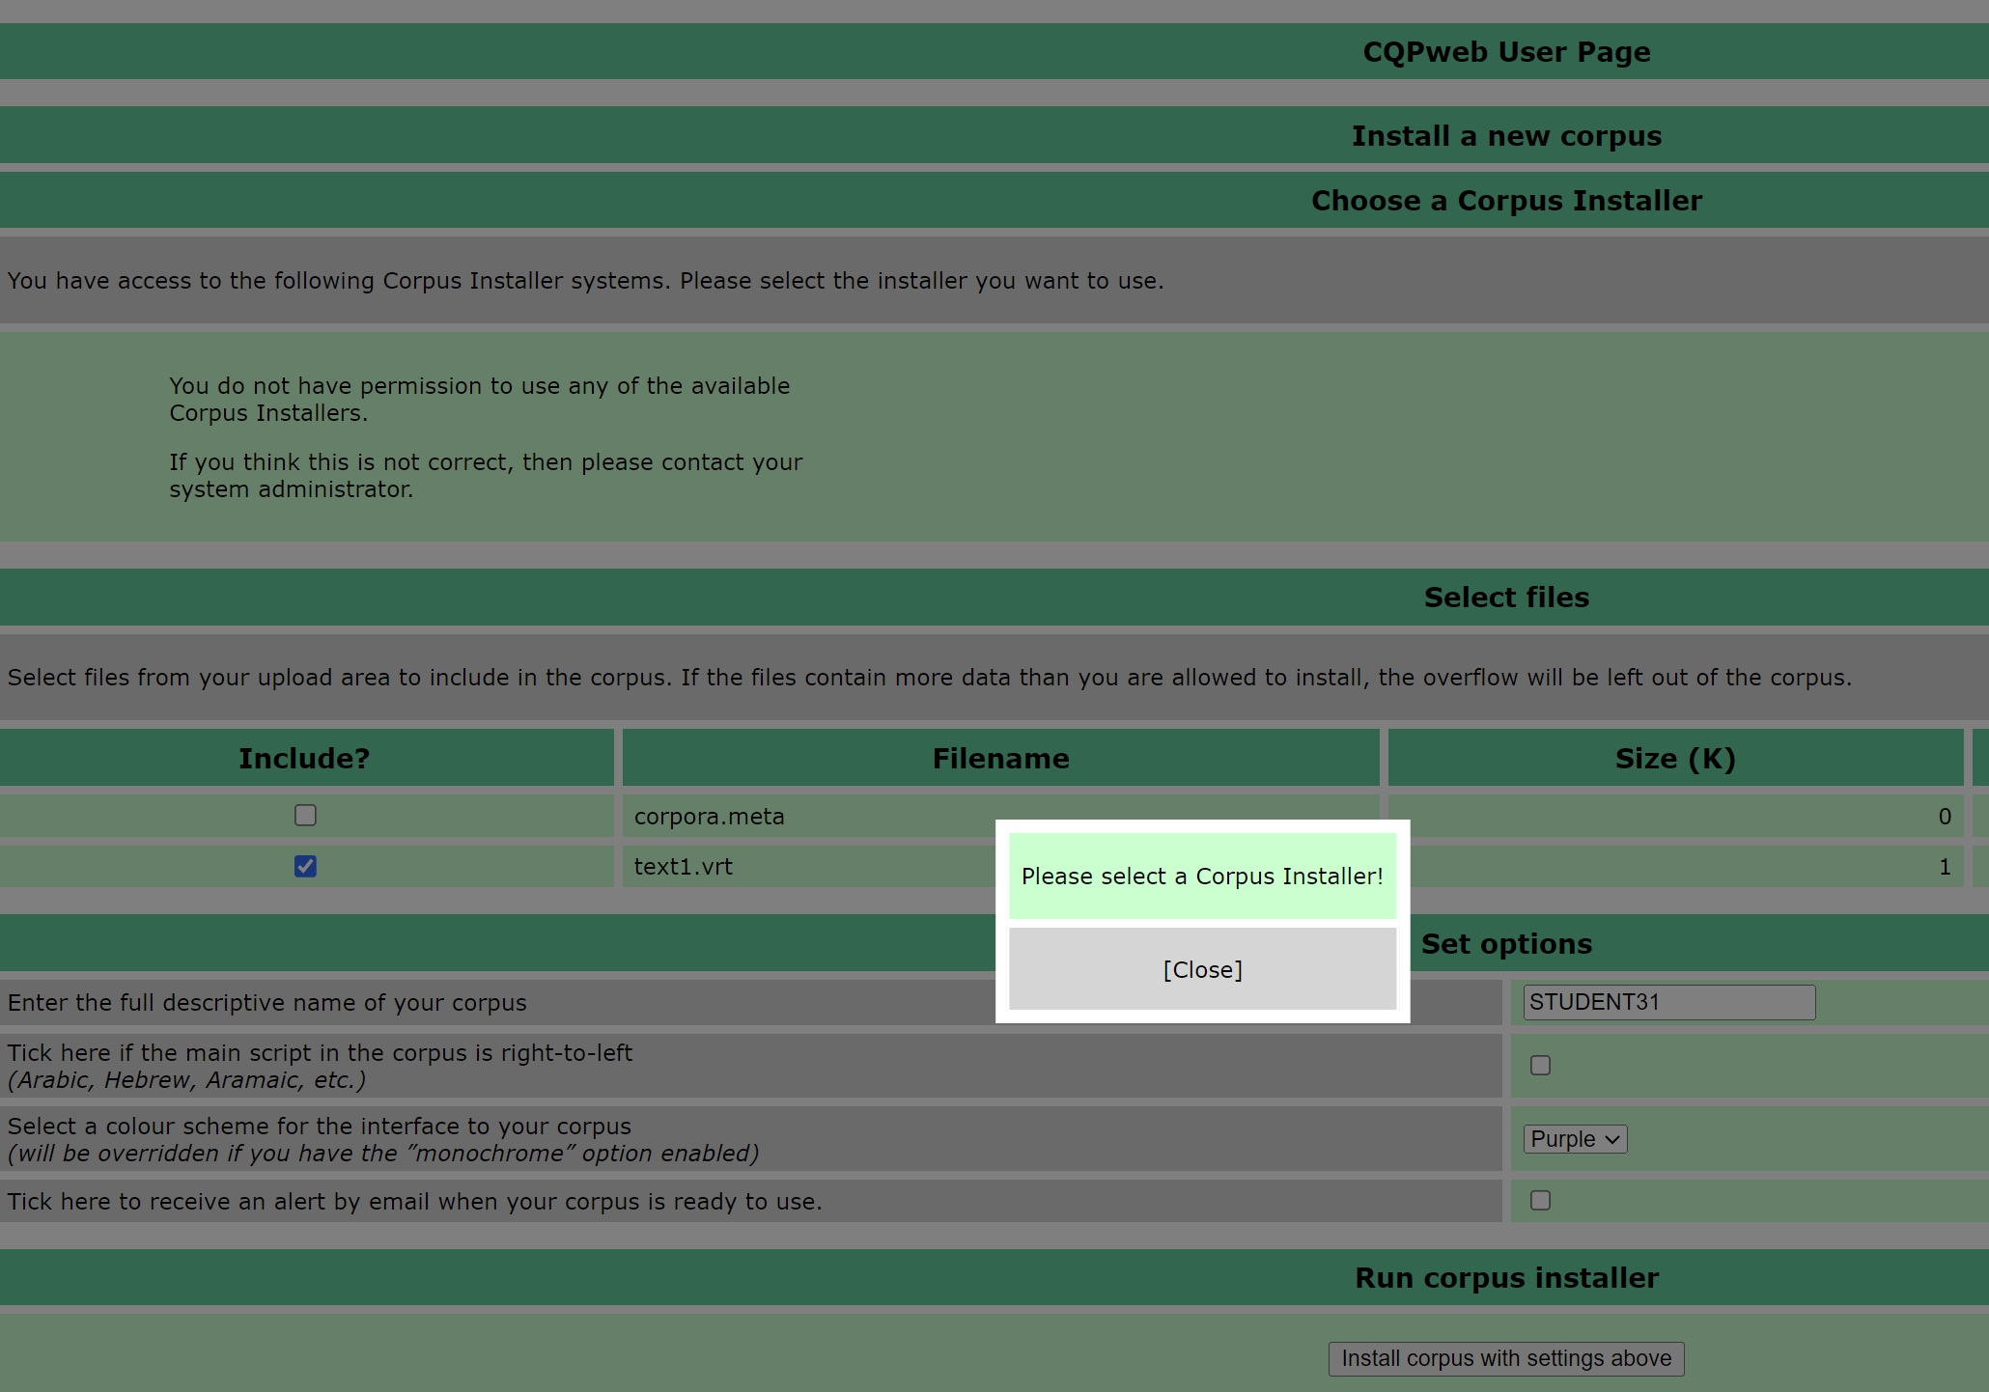This screenshot has width=1989, height=1392.
Task: Click 'Select a colour scheme' label text
Action: (320, 1126)
